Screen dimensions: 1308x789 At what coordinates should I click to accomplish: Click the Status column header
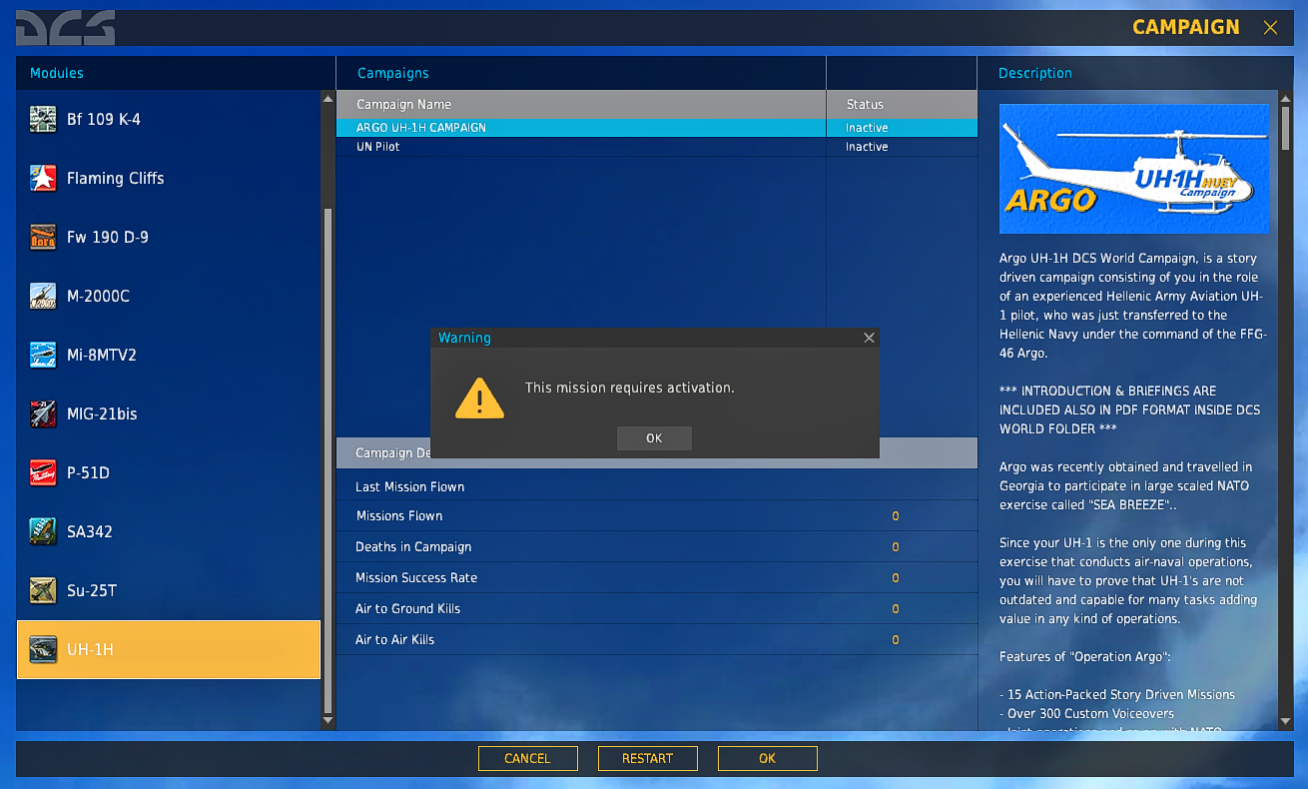click(x=902, y=105)
